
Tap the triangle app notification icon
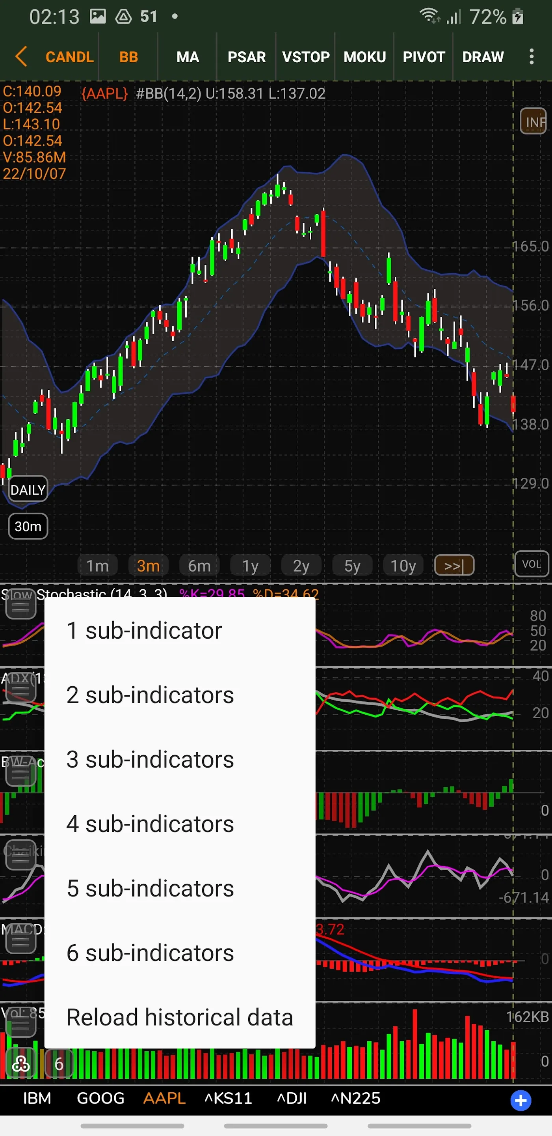(123, 17)
